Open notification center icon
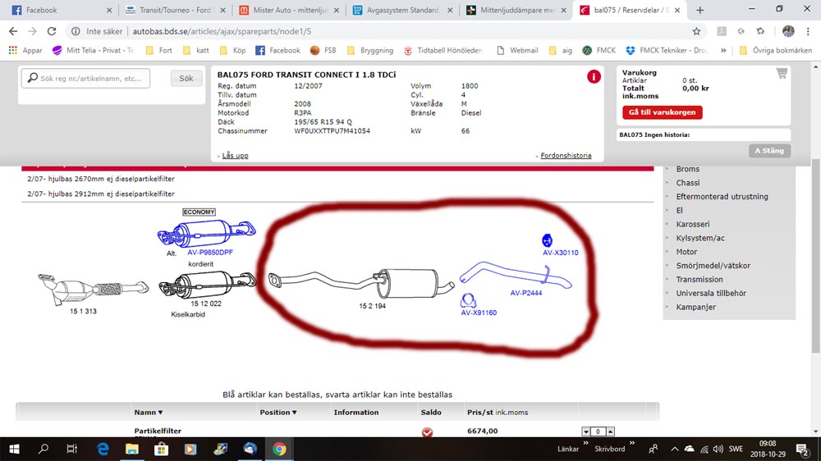821x461 pixels. point(802,449)
